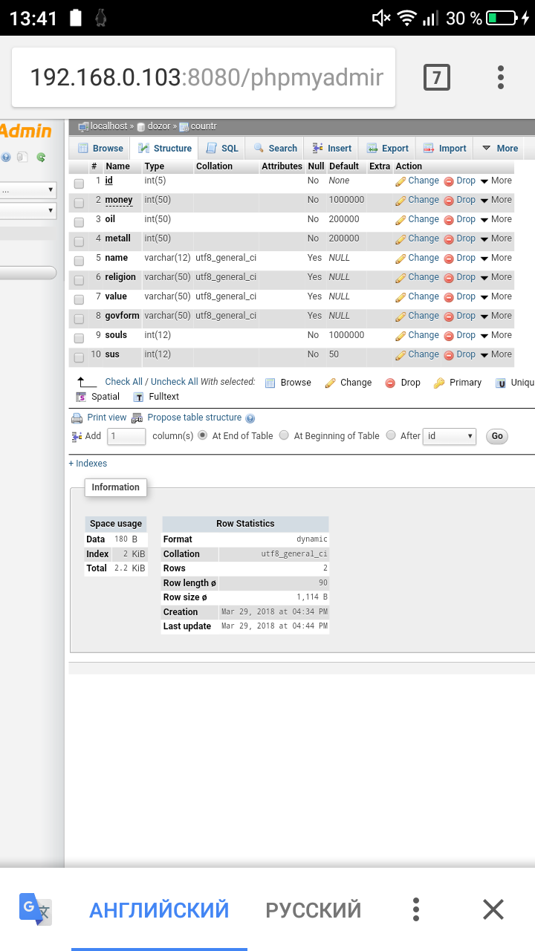This screenshot has height=951, width=535.
Task: Click the Primary key icon below the table
Action: click(x=439, y=383)
